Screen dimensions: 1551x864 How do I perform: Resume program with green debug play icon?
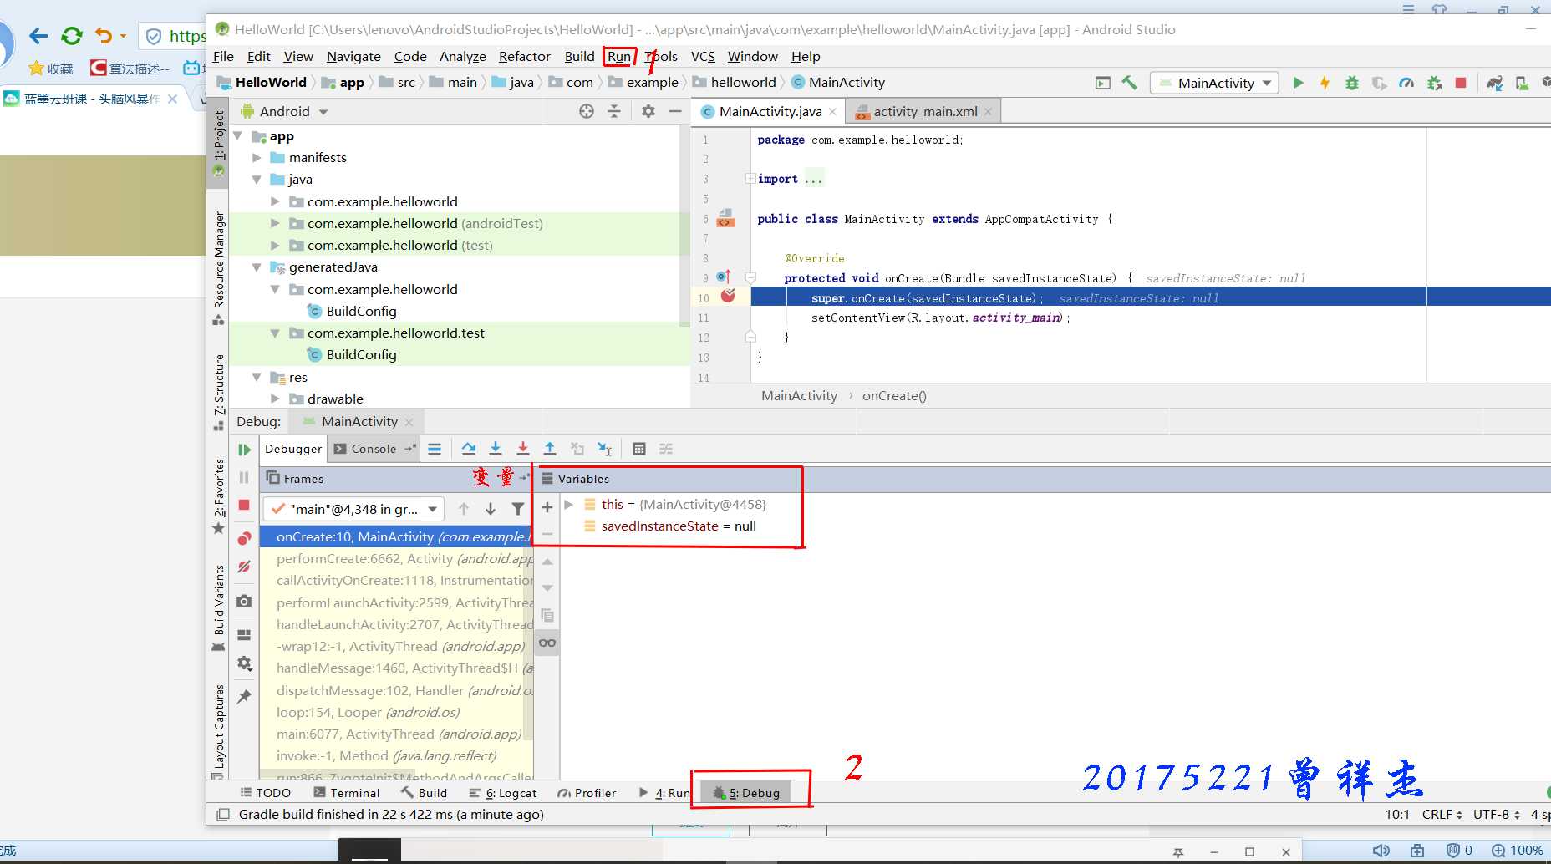point(244,450)
